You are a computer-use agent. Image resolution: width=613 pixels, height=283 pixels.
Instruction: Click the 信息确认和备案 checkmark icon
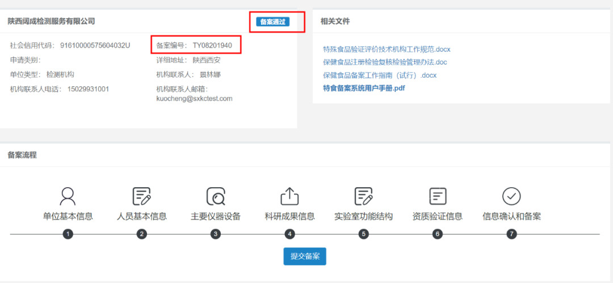coord(511,196)
